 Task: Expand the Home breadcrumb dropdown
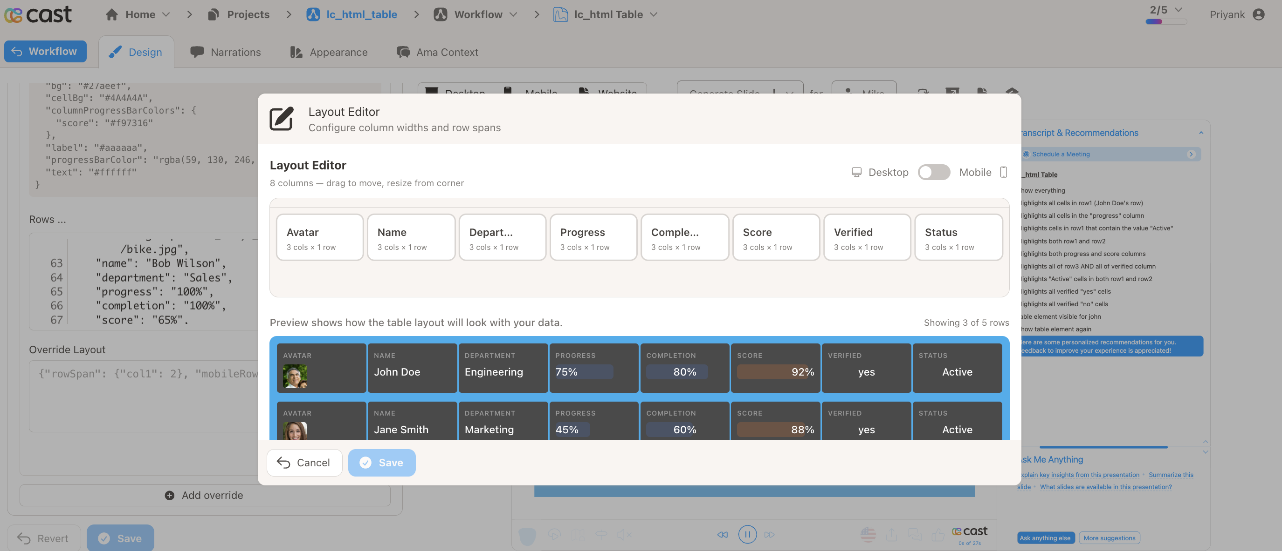click(x=167, y=14)
